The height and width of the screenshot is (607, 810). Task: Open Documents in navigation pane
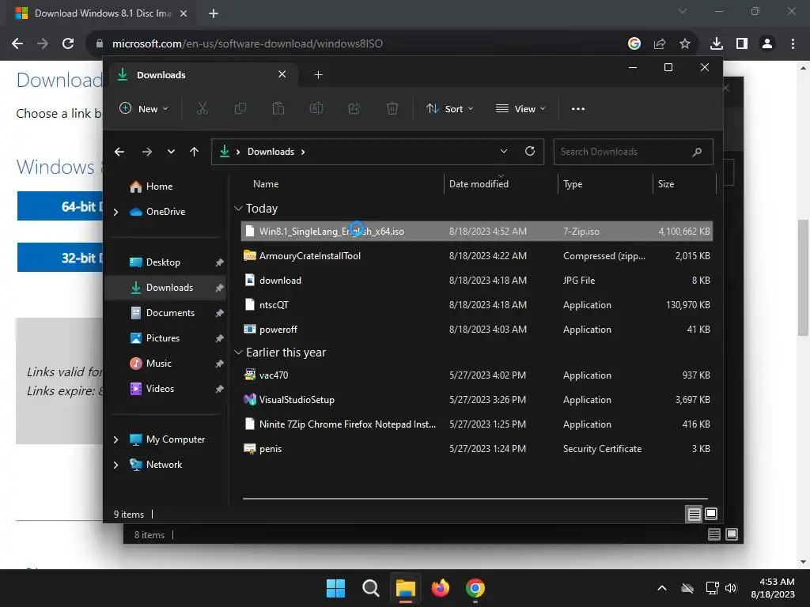click(x=162, y=313)
